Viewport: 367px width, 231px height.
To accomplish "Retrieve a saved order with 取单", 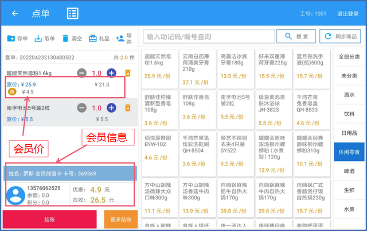I will point(45,38).
